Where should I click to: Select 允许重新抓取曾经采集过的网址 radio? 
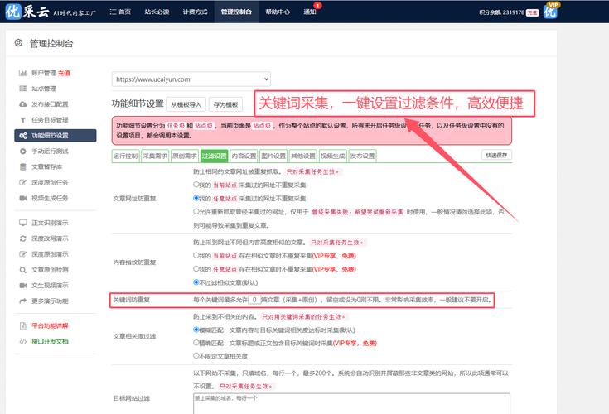point(196,211)
